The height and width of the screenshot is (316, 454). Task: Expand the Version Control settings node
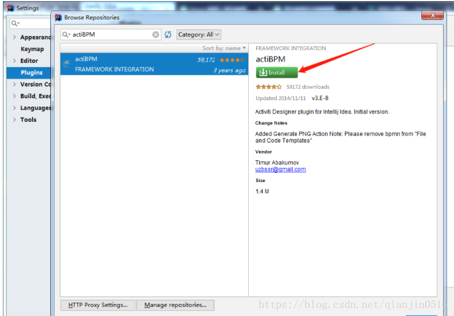[x=14, y=84]
